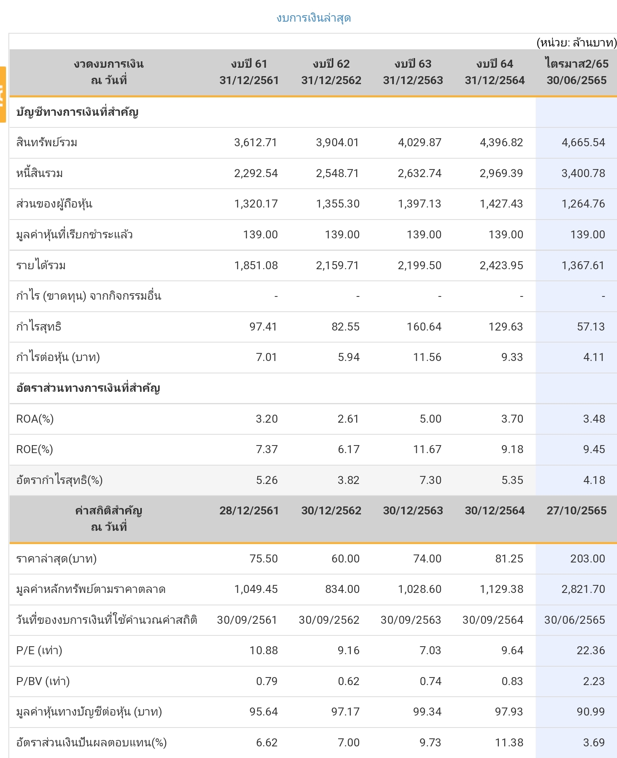Click shareholders' equity value 1,320.17
This screenshot has width=617, height=758.
click(256, 204)
